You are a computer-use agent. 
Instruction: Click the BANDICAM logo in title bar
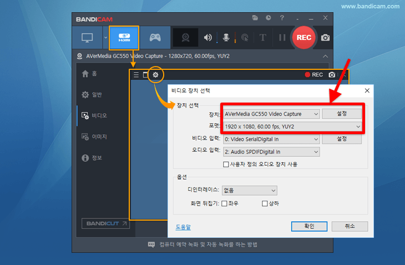[94, 19]
